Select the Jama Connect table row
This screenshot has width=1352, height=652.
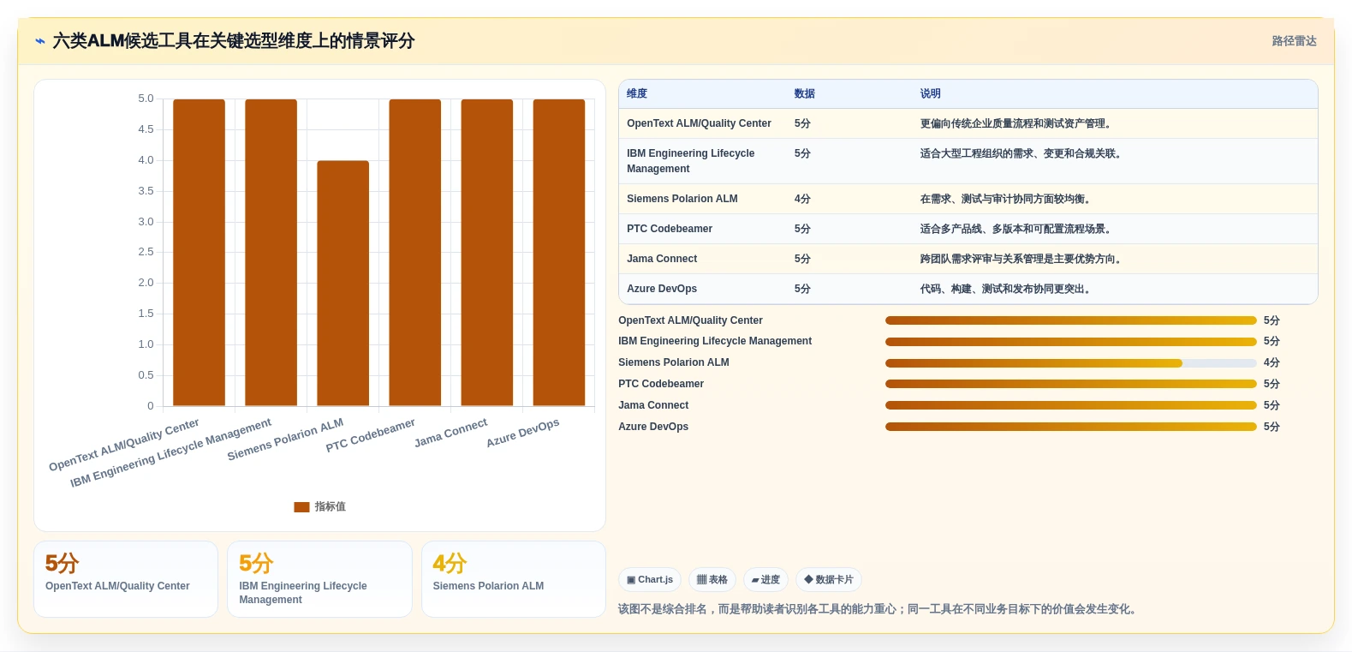[968, 259]
